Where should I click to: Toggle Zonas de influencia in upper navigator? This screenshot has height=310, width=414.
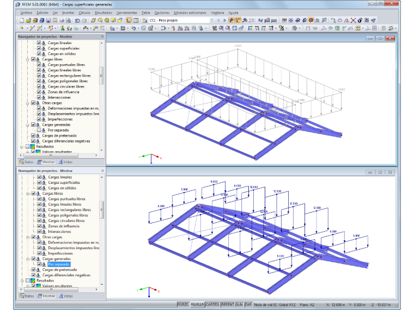pyautogui.click(x=39, y=92)
